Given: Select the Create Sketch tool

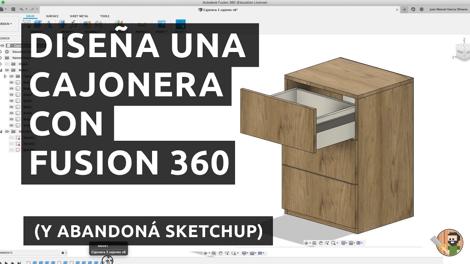Looking at the screenshot, I should point(27,24).
